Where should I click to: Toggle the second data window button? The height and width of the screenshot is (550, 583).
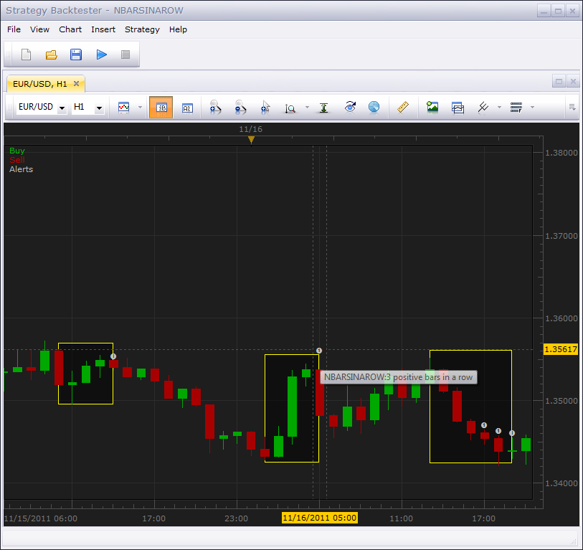[x=187, y=108]
